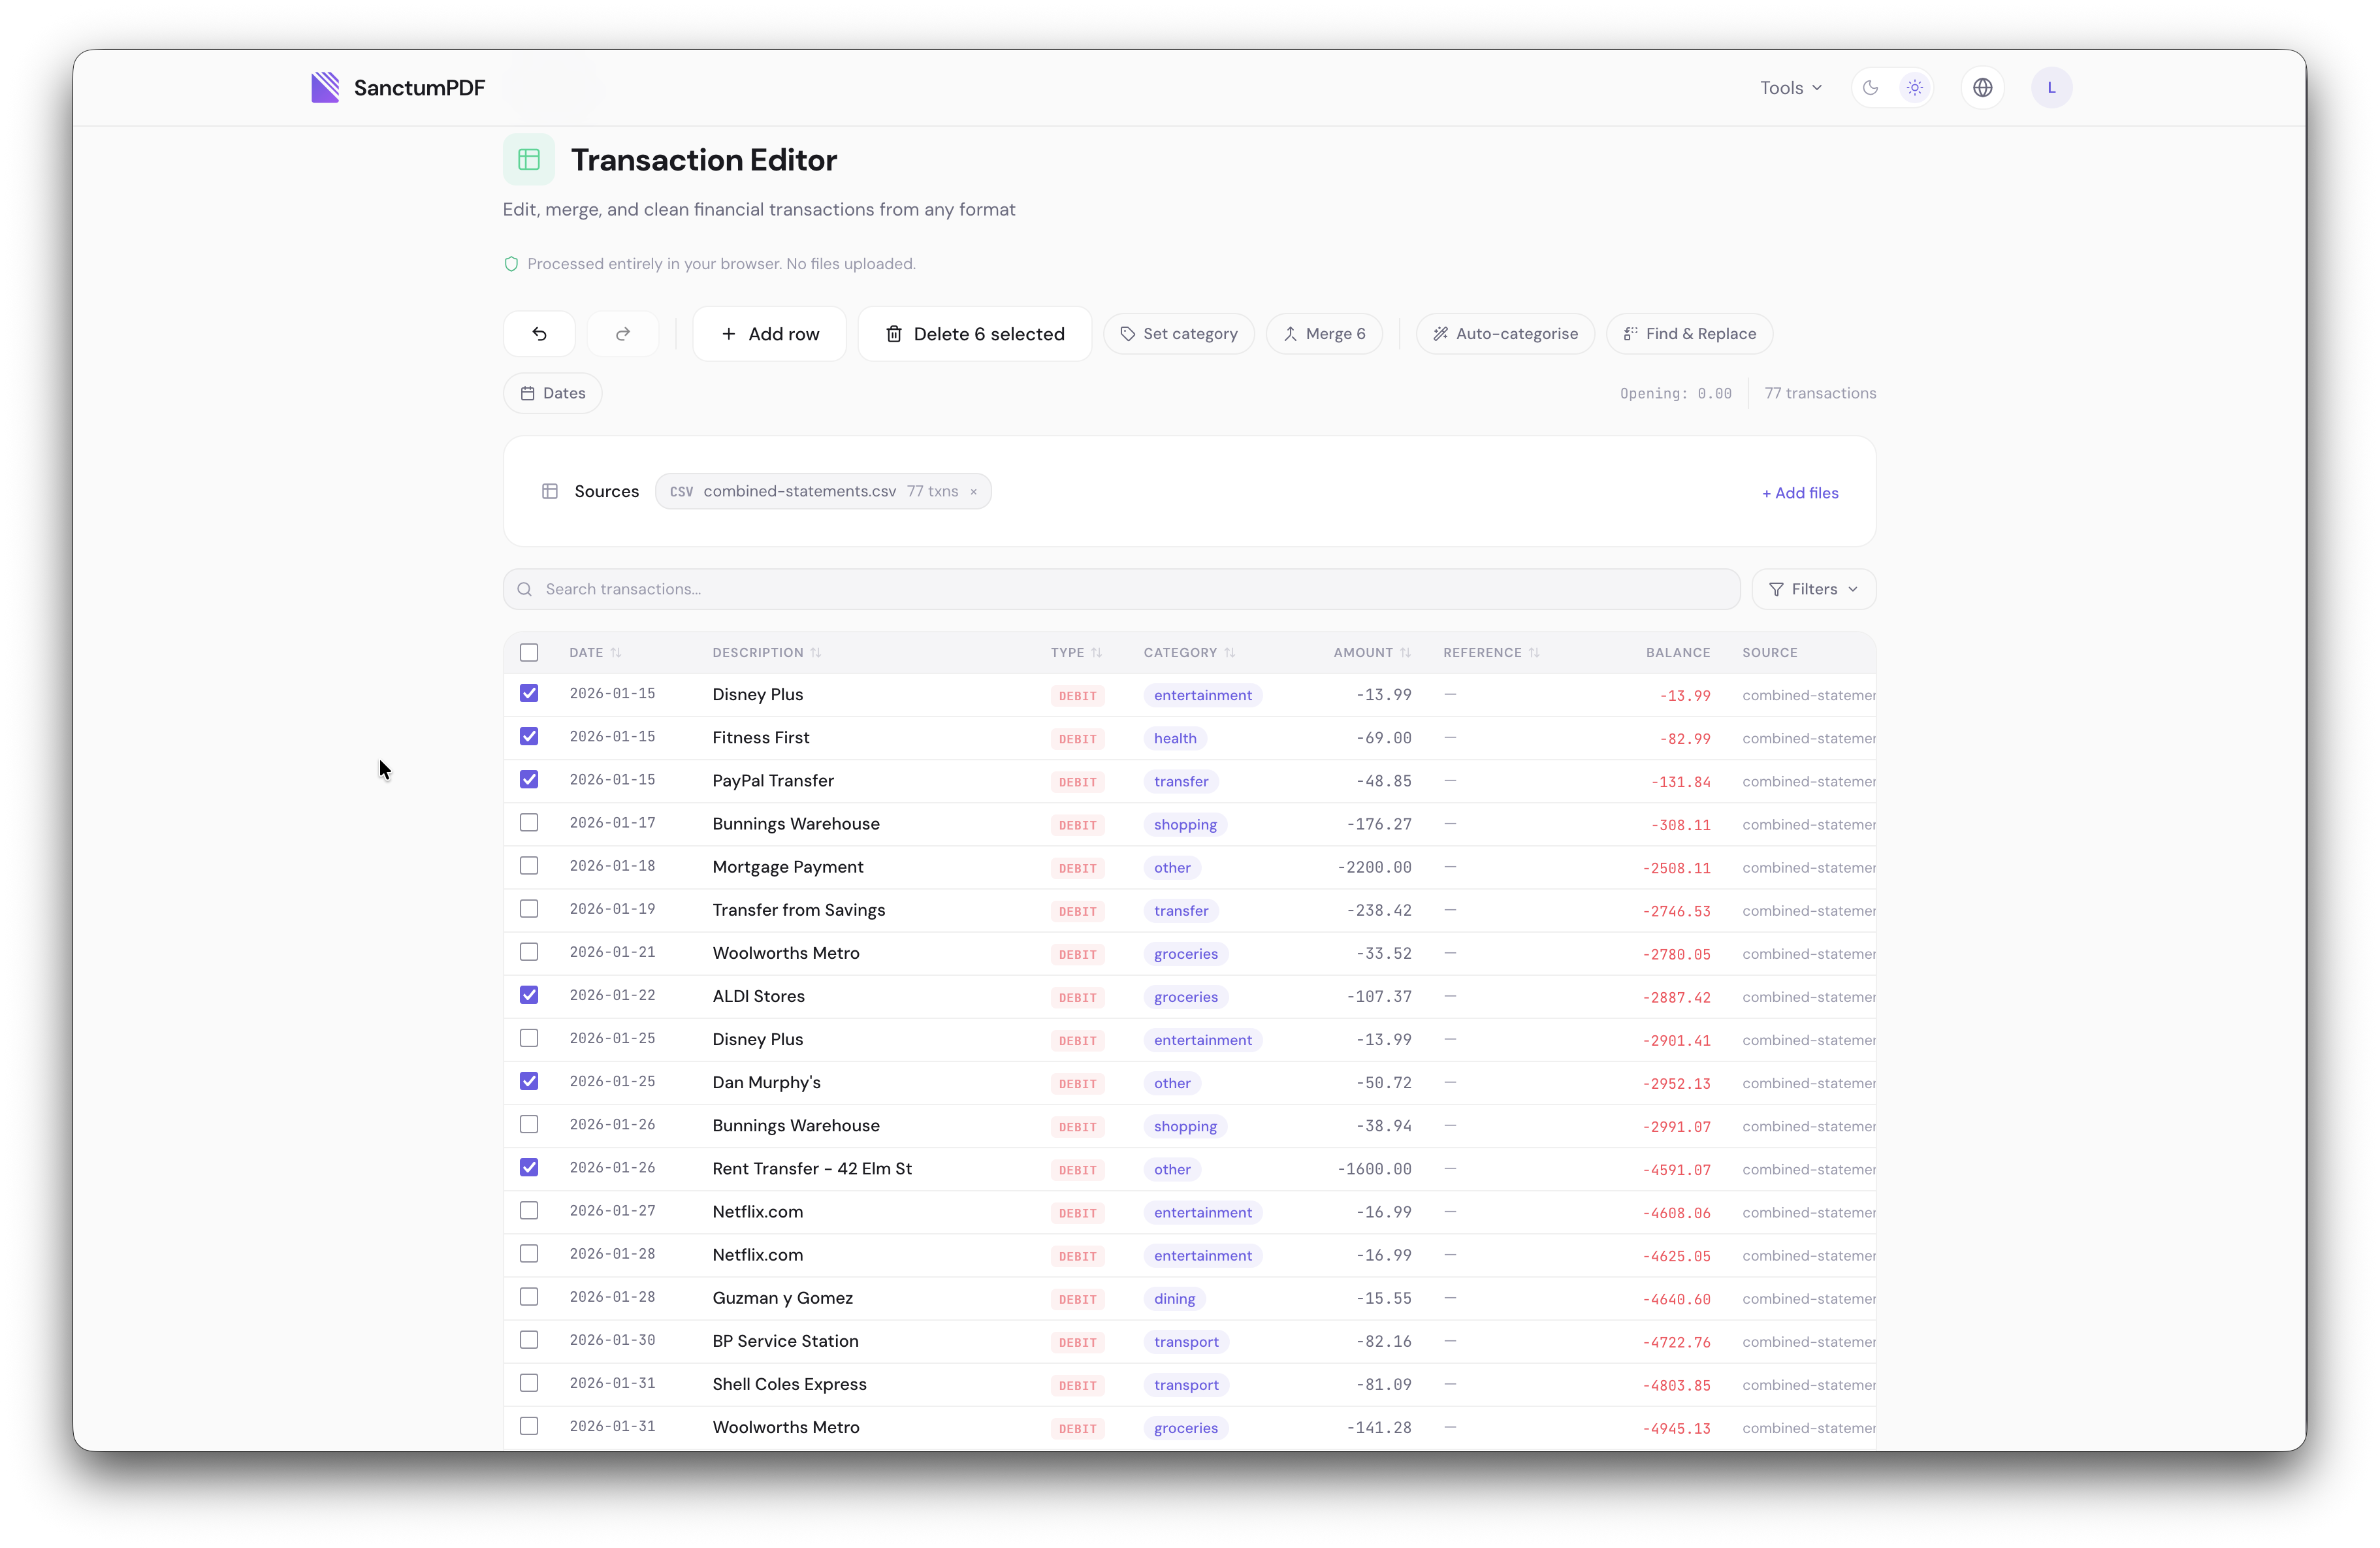Click the search magnifier icon
Screen dimensions: 2380x1548
coord(524,589)
